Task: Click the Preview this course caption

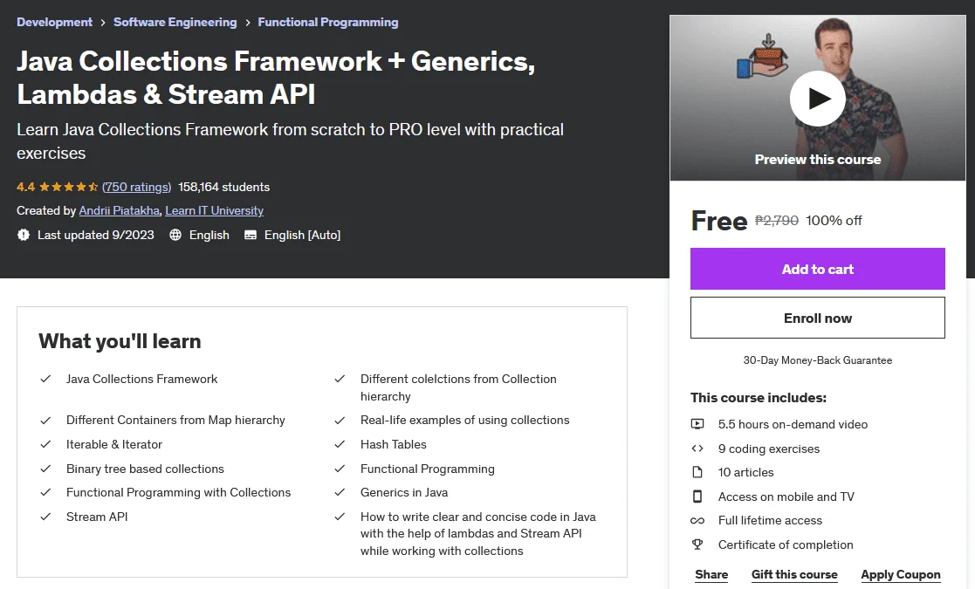Action: (817, 160)
